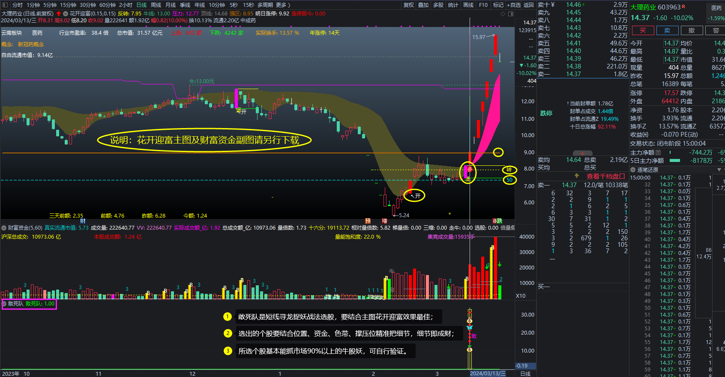The height and width of the screenshot is (377, 725).
Task: Click the 卖十 14.46 order row
Action: [583, 5]
